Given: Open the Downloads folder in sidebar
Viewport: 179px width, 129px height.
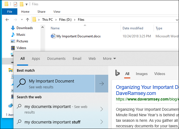Looking at the screenshot, I should tap(25, 28).
